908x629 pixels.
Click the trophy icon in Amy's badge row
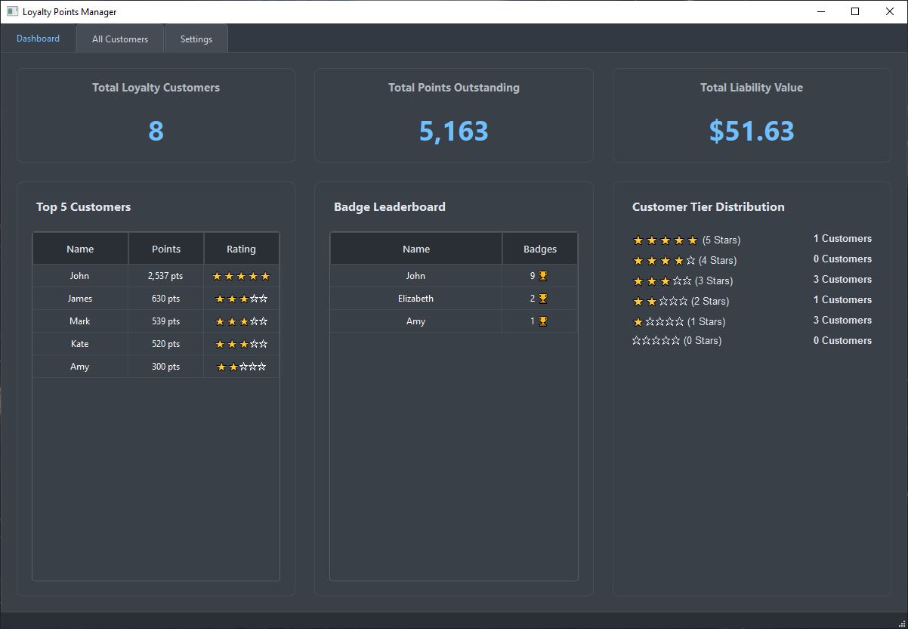pos(542,321)
